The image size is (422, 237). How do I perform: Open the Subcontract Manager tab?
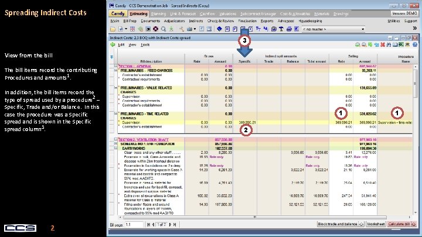point(258,13)
